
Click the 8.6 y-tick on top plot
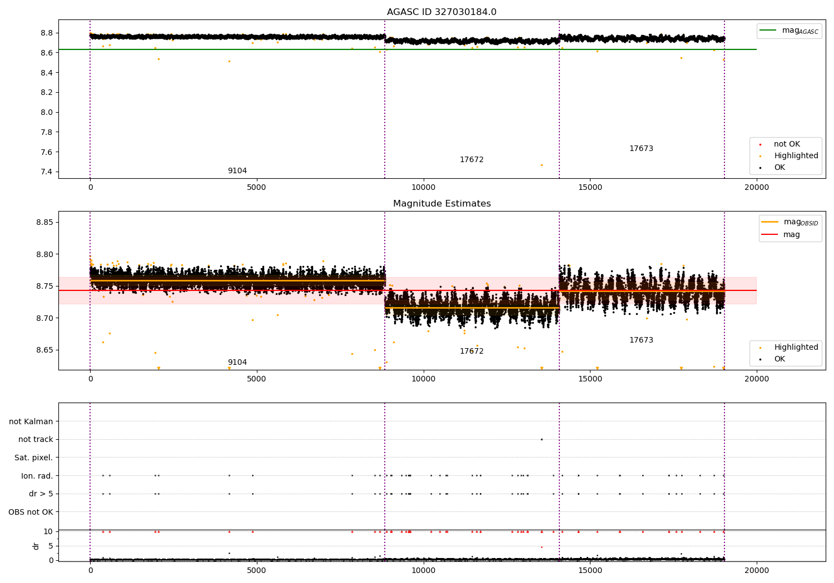[x=47, y=53]
